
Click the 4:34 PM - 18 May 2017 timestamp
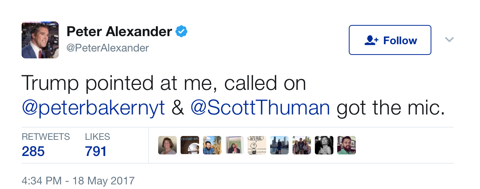point(78,181)
